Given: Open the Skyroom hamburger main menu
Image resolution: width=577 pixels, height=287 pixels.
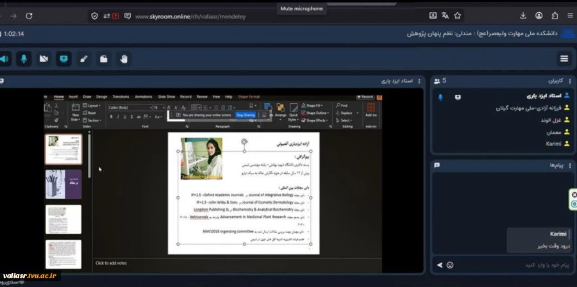Looking at the screenshot, I should pos(564,59).
